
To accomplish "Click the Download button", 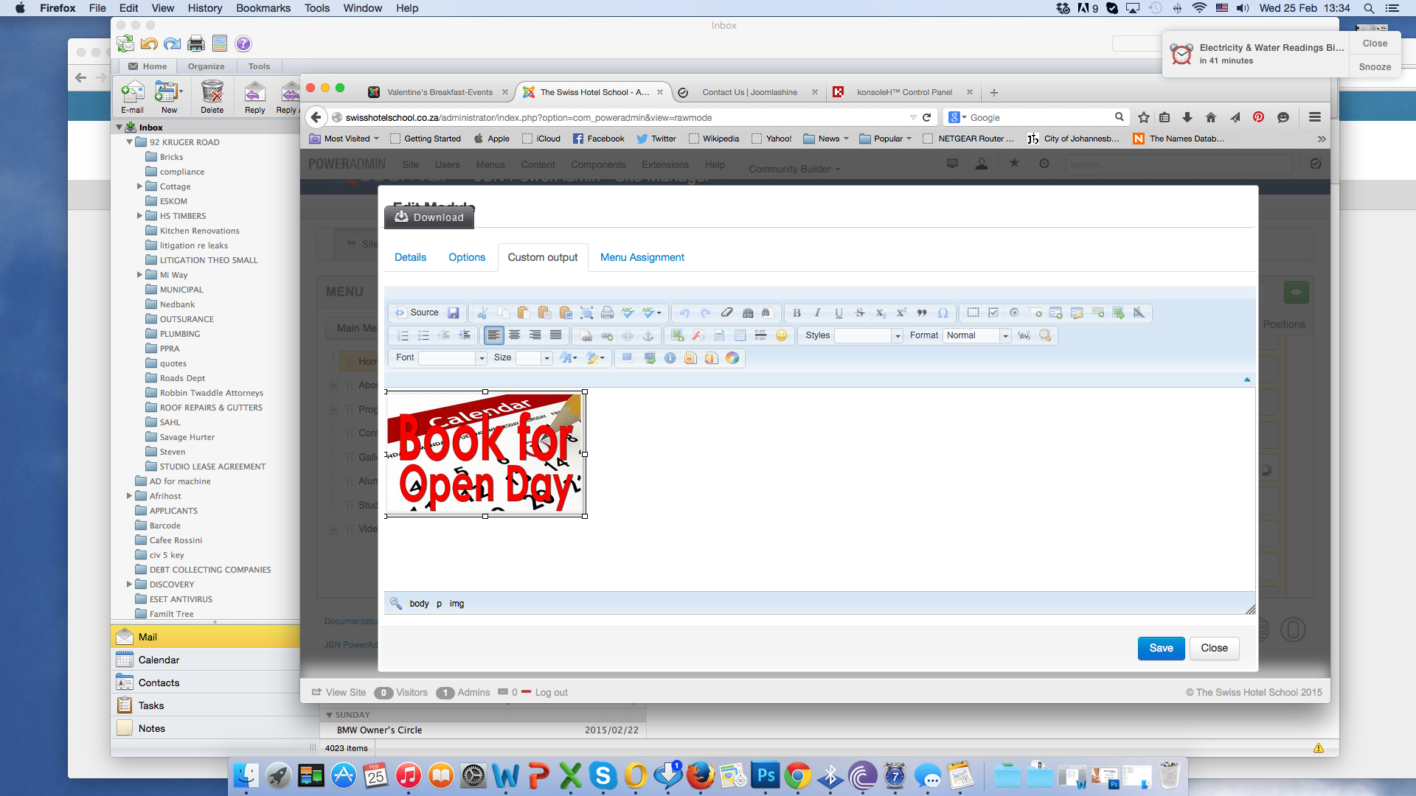I will point(429,217).
